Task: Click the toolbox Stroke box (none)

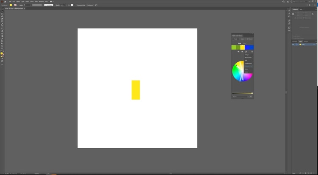Action: point(3,54)
